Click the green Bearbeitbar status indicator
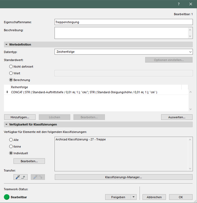 pos(7,197)
